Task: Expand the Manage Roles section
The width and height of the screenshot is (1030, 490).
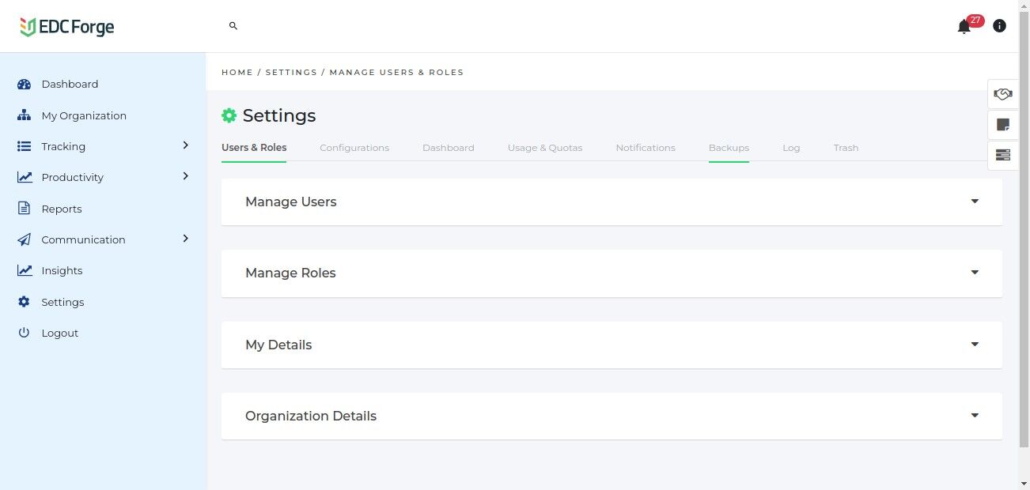Action: [x=975, y=273]
